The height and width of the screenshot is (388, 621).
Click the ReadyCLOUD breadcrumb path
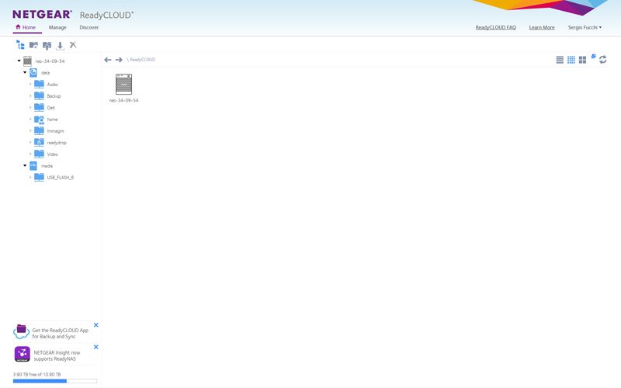click(x=142, y=60)
